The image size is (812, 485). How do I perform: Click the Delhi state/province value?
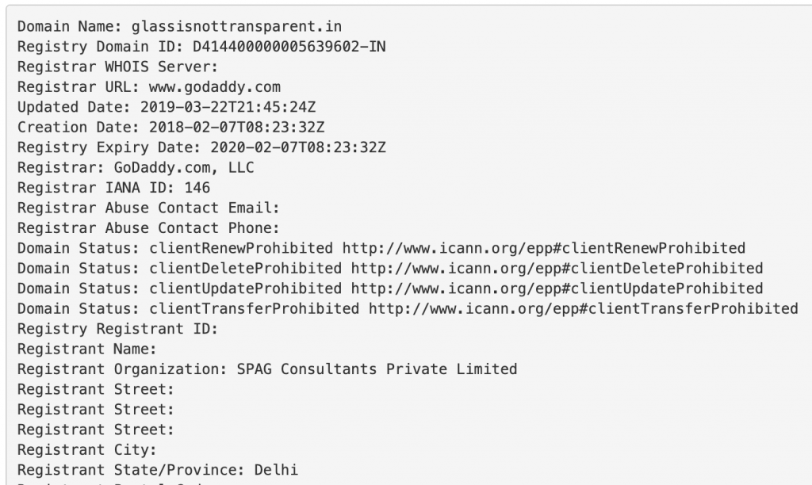click(276, 470)
